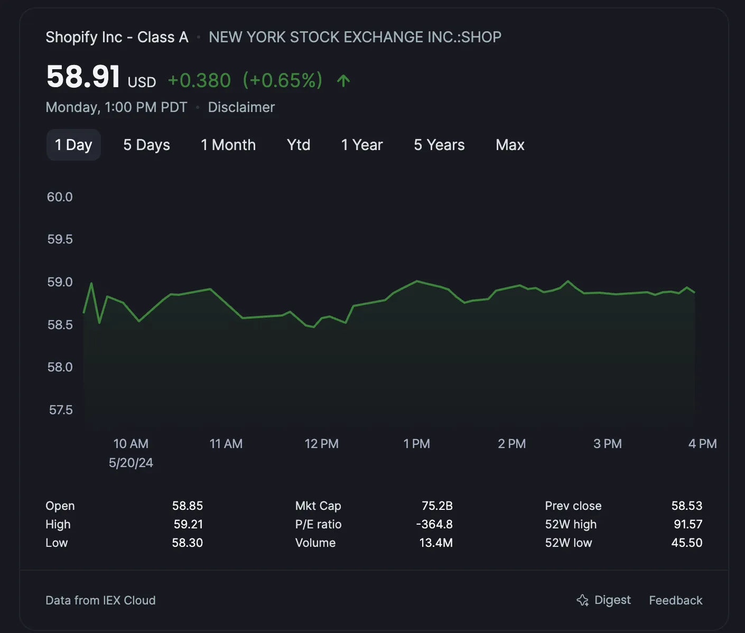
Task: Click the Monday, 1:00 PM PDT timestamp
Action: tap(116, 107)
